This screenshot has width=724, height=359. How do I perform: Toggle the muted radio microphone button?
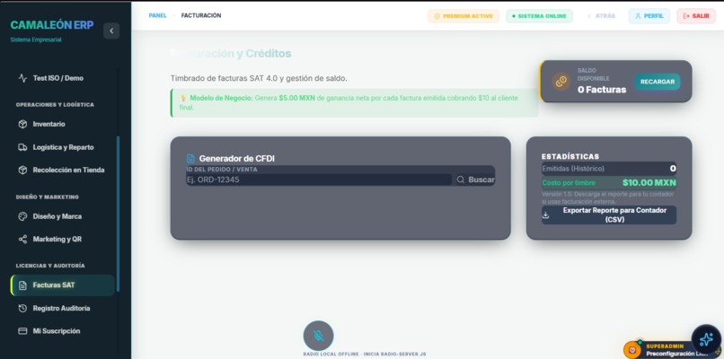pyautogui.click(x=318, y=336)
